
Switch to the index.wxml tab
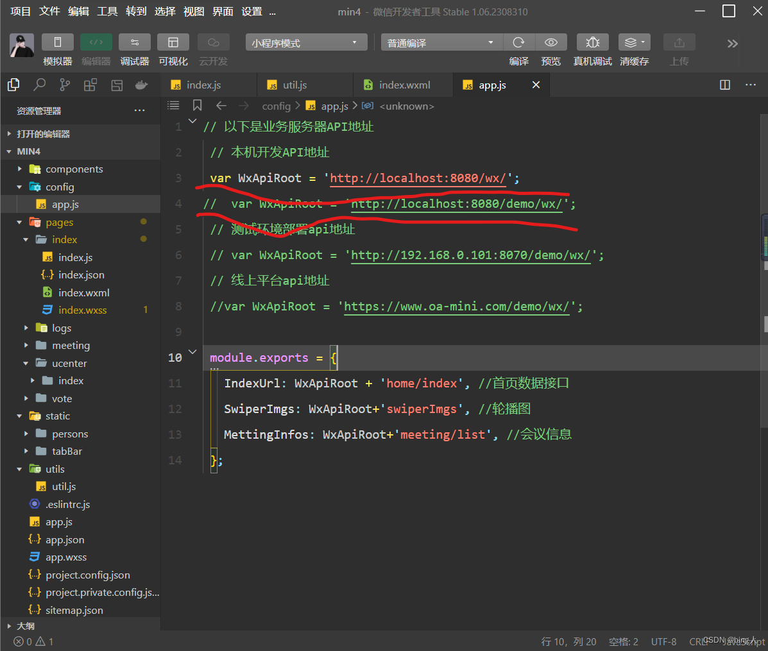click(404, 85)
